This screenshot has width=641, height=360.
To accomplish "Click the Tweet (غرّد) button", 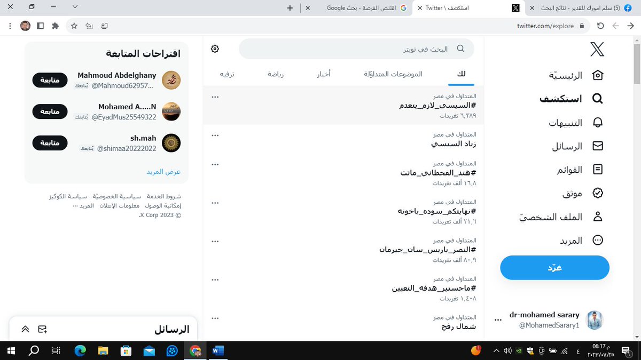I will click(x=554, y=268).
